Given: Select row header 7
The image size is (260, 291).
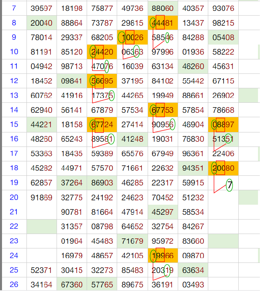Looking at the screenshot, I should (x=14, y=8).
